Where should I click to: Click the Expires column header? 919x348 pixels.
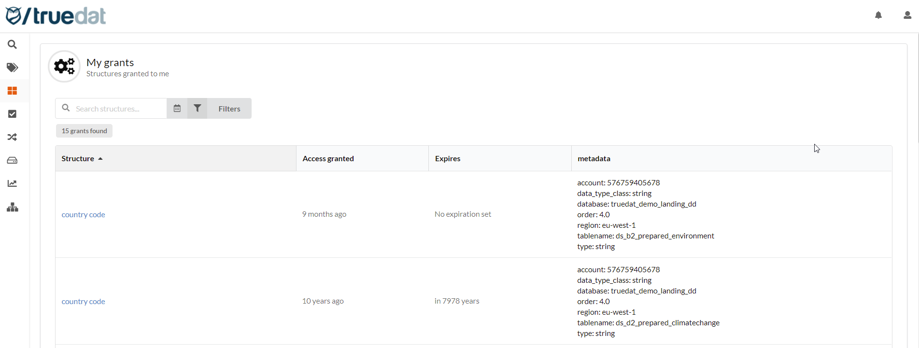[x=447, y=158]
